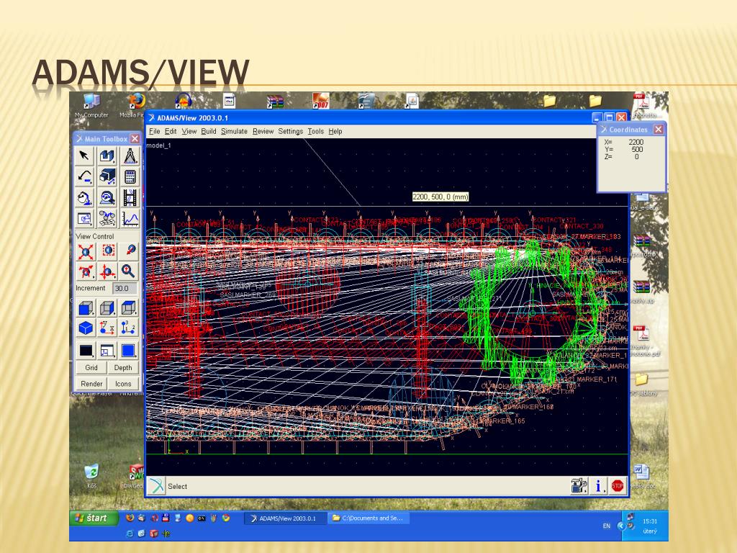Open the Settings menu
737x553 pixels.
pos(291,131)
